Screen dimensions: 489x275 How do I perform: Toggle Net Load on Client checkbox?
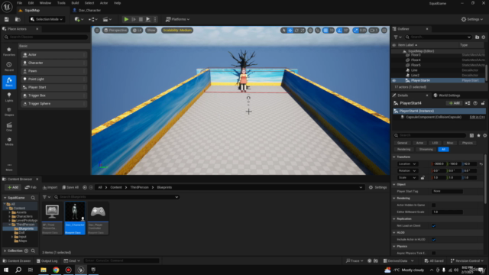433,226
